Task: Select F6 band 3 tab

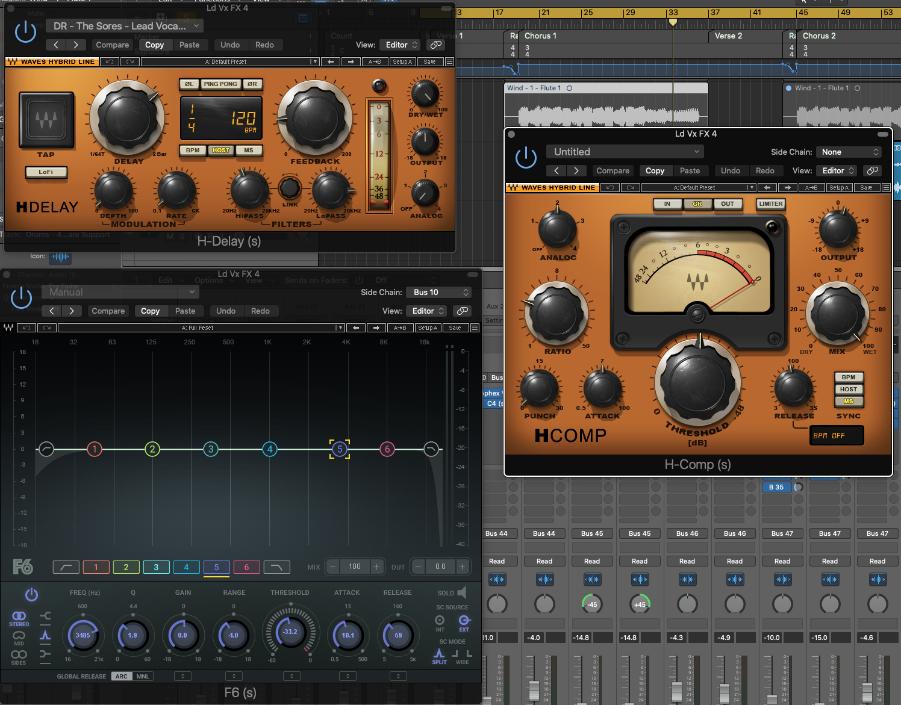Action: coord(156,567)
